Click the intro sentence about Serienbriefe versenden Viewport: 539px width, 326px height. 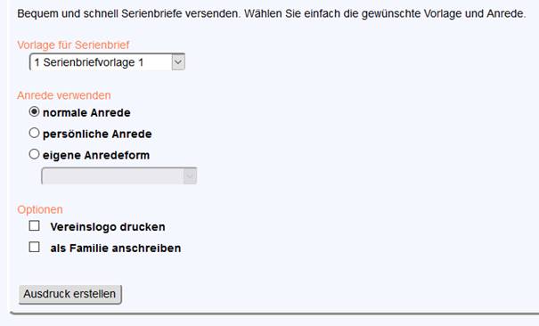(x=272, y=13)
